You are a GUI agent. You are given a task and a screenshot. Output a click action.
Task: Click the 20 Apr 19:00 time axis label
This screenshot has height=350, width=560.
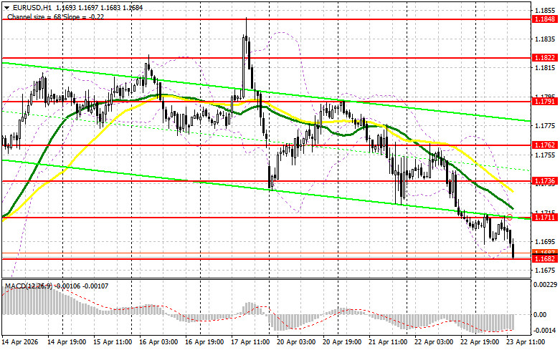click(342, 342)
